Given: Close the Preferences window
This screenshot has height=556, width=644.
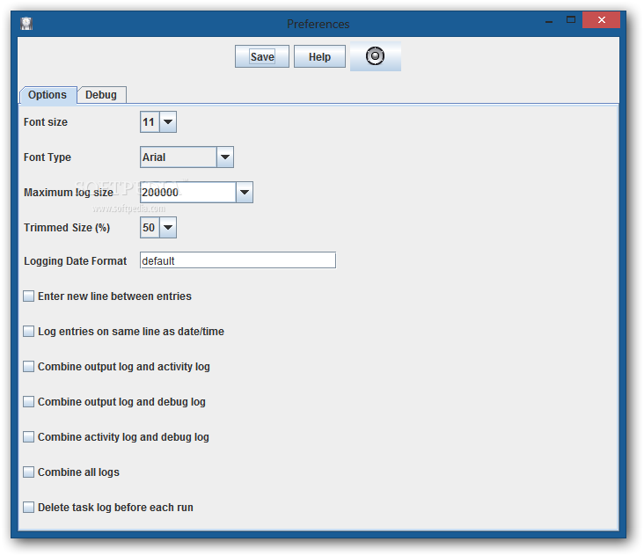Looking at the screenshot, I should pyautogui.click(x=601, y=19).
